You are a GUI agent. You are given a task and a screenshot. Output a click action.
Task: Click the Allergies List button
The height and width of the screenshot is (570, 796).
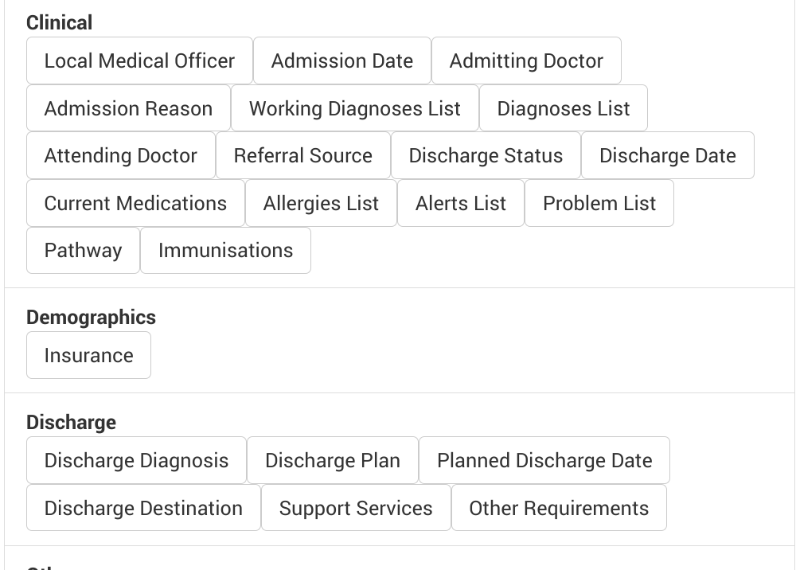point(321,203)
